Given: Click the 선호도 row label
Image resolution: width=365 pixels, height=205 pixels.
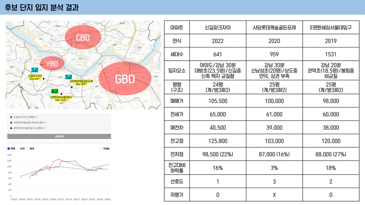Looking at the screenshot, I should [x=176, y=181].
